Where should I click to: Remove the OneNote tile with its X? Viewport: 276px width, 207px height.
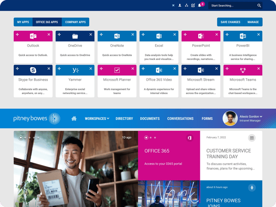(132, 35)
